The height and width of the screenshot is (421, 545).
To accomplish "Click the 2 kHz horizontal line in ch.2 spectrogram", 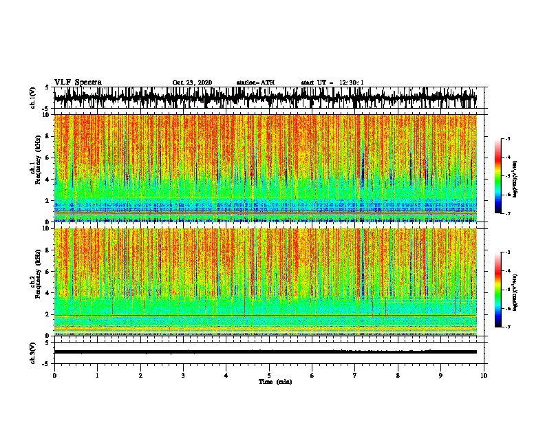I will click(266, 315).
